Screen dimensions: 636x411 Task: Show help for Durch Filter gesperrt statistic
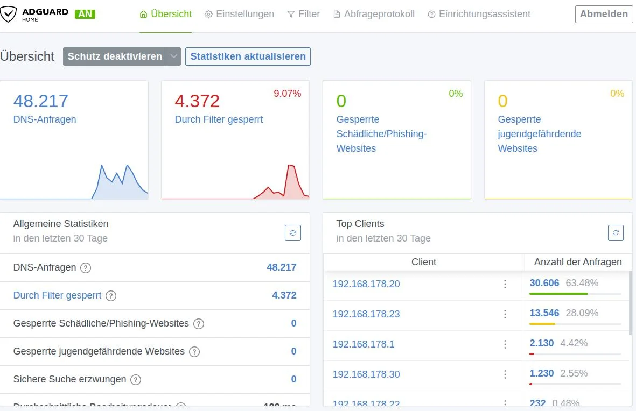pyautogui.click(x=111, y=296)
